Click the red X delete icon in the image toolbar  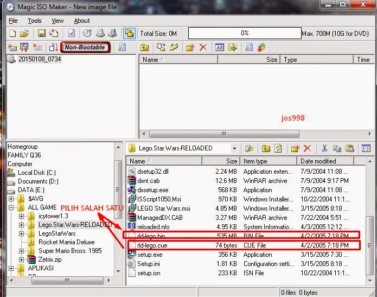203,47
